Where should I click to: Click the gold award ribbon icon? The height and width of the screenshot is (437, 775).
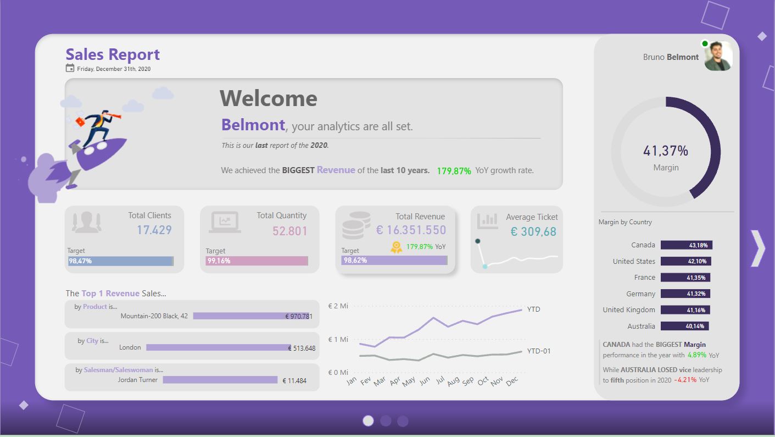[x=396, y=247]
